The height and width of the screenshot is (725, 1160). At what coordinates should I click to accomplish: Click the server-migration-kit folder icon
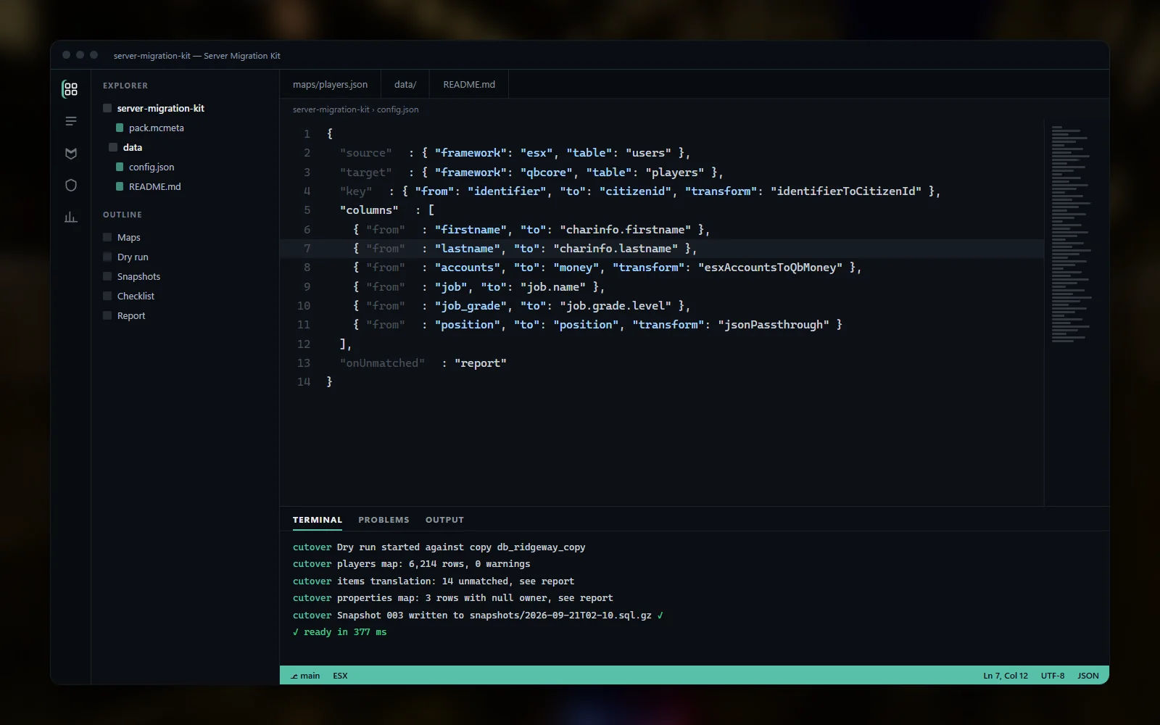point(107,108)
